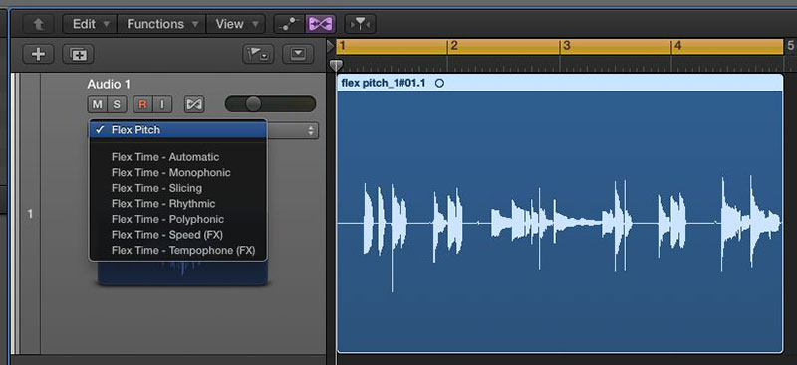Screen dimensions: 797x365
Task: Click the up-arrow hierarchy button
Action: click(x=39, y=24)
